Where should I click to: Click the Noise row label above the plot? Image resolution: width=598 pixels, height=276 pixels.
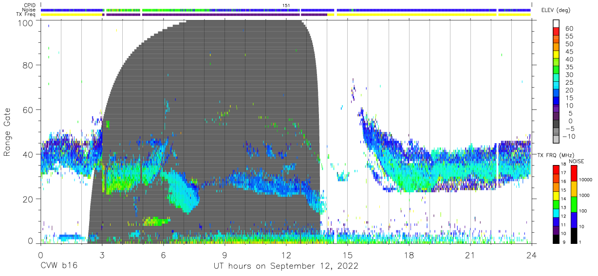(29, 10)
